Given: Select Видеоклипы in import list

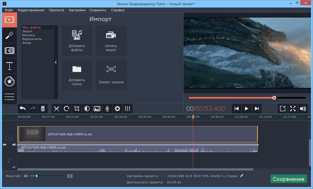Looking at the screenshot, I should (x=32, y=39).
